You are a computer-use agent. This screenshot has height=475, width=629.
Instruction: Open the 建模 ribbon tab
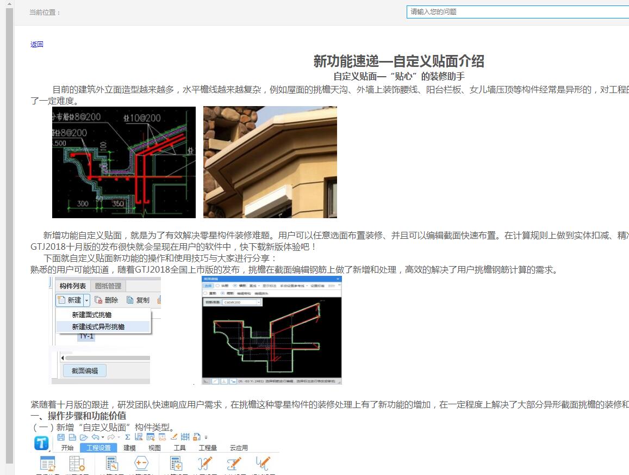pos(129,448)
